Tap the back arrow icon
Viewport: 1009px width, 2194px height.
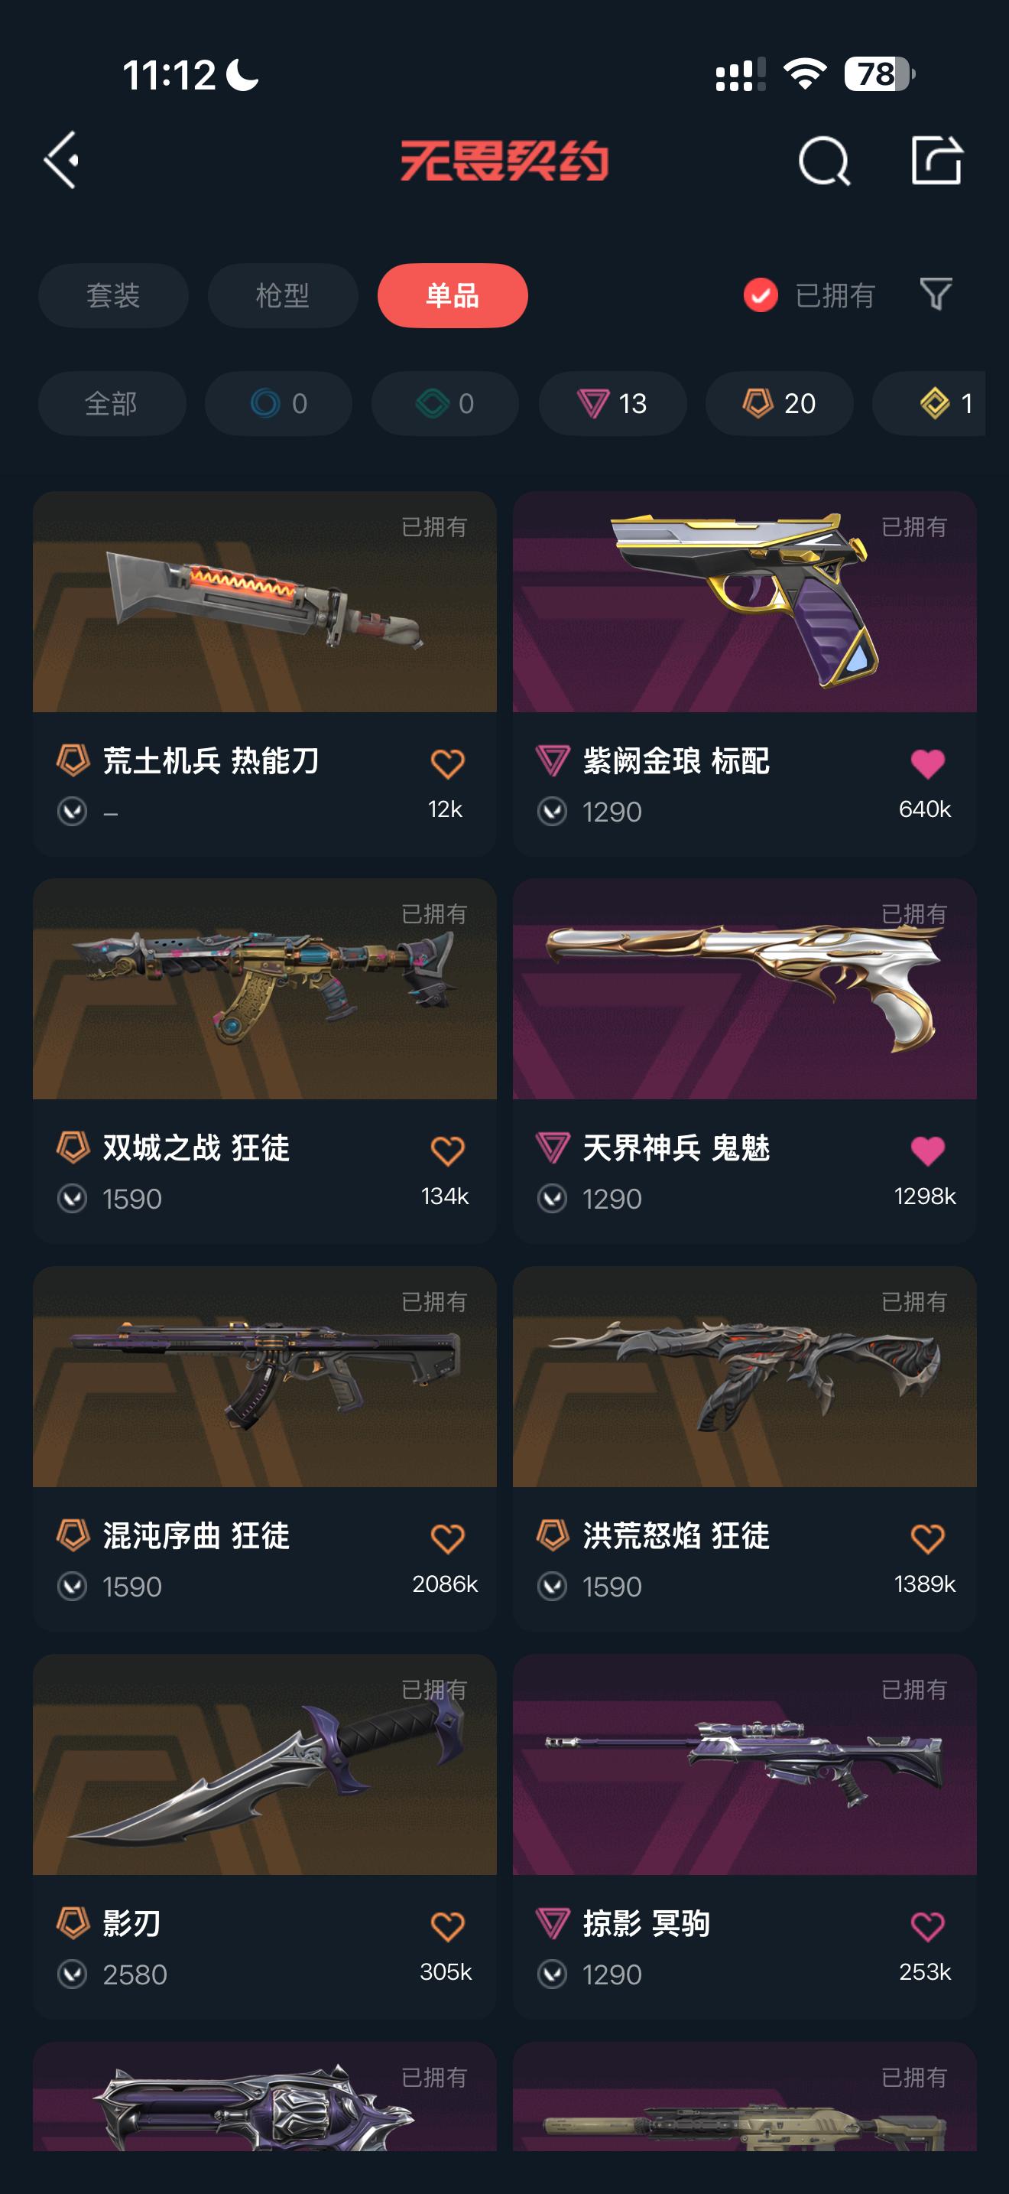pos(61,160)
